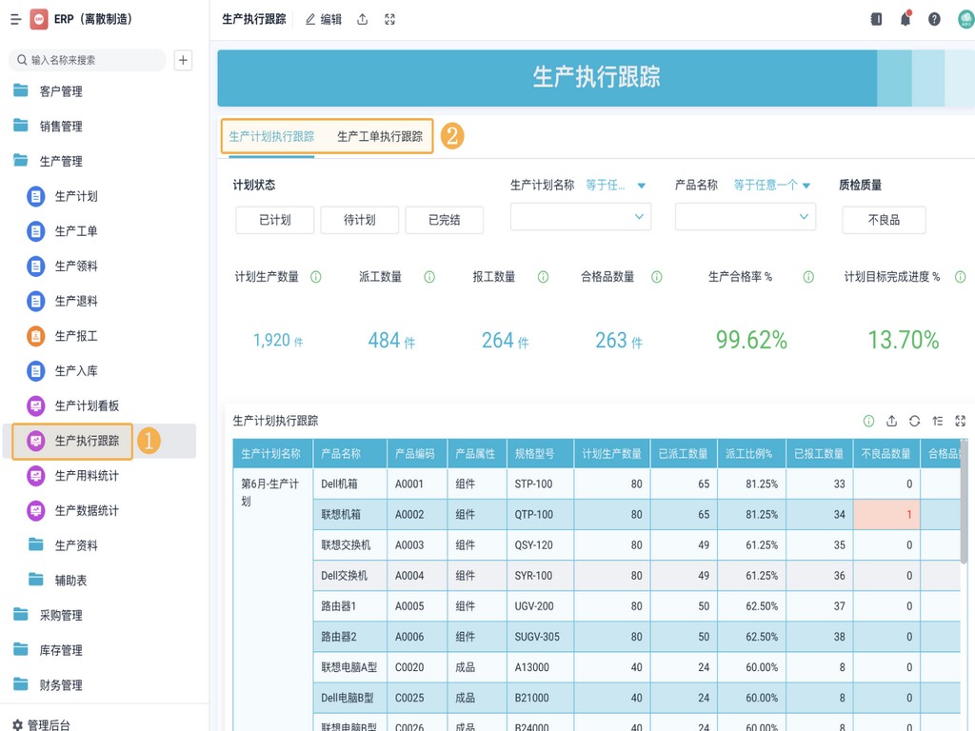Screen dimensions: 975x731
Task: Open the notifications bell
Action: [905, 19]
